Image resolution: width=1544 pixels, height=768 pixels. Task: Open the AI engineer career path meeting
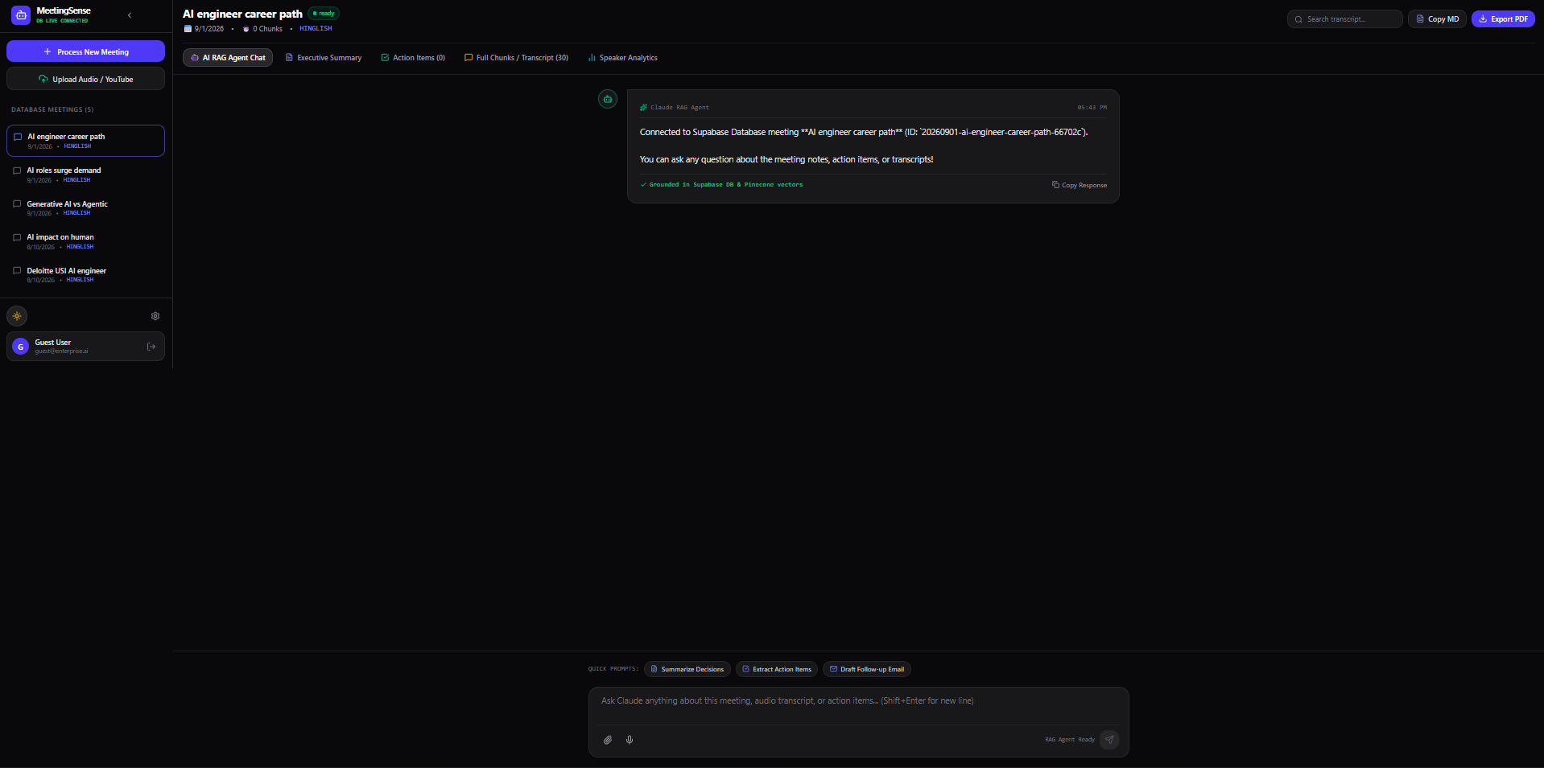85,141
